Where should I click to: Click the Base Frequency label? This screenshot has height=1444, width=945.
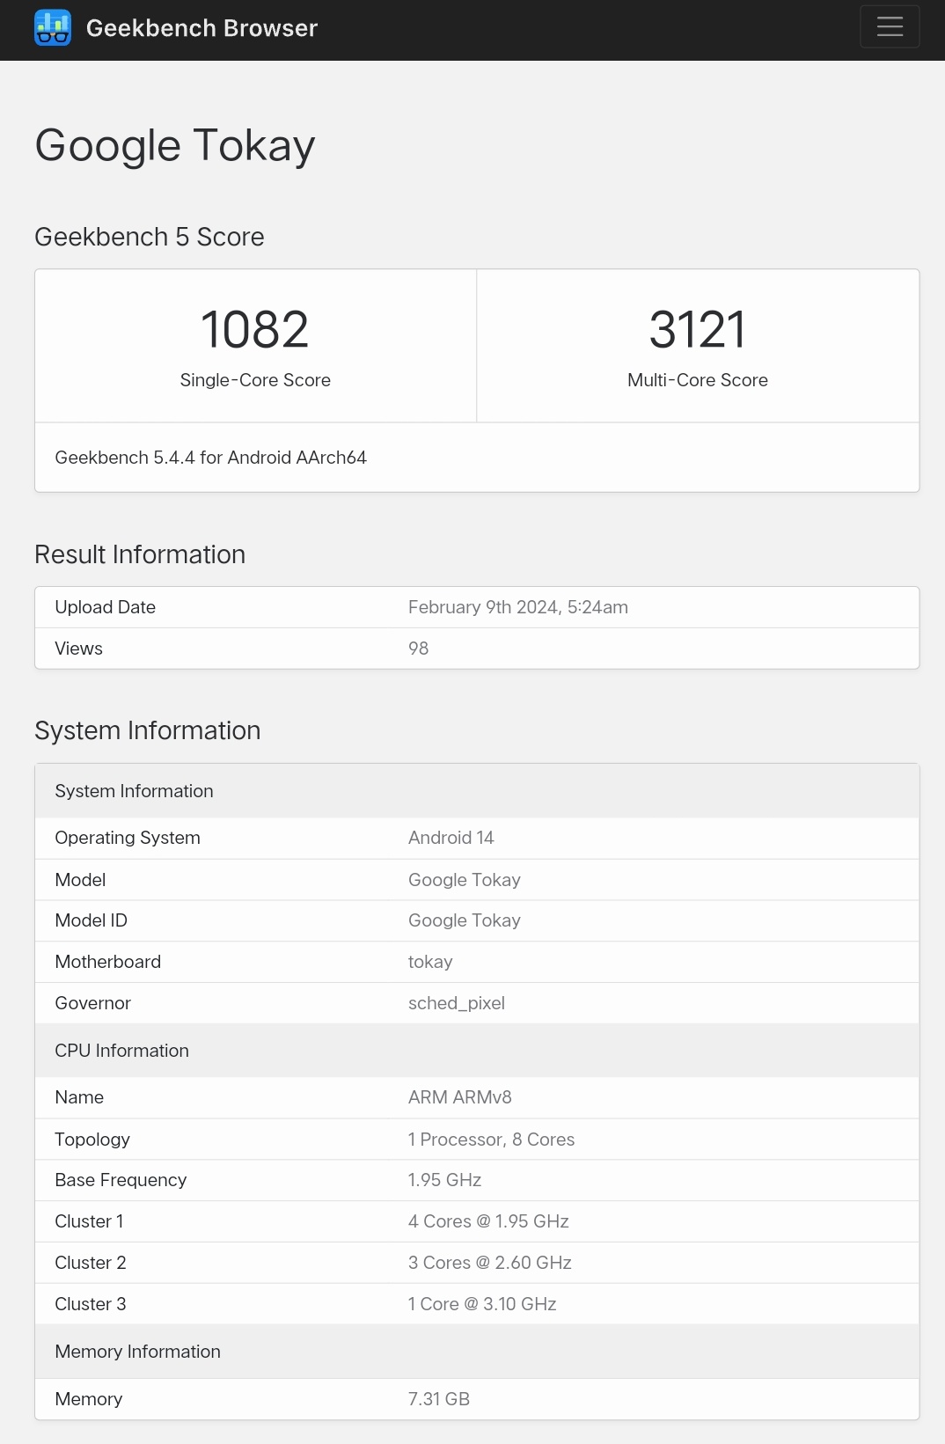click(x=121, y=1180)
